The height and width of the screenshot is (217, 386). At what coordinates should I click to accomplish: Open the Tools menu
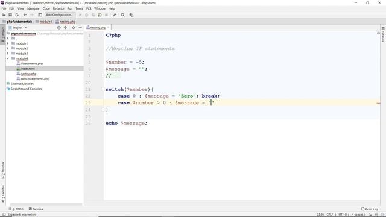coord(79,8)
